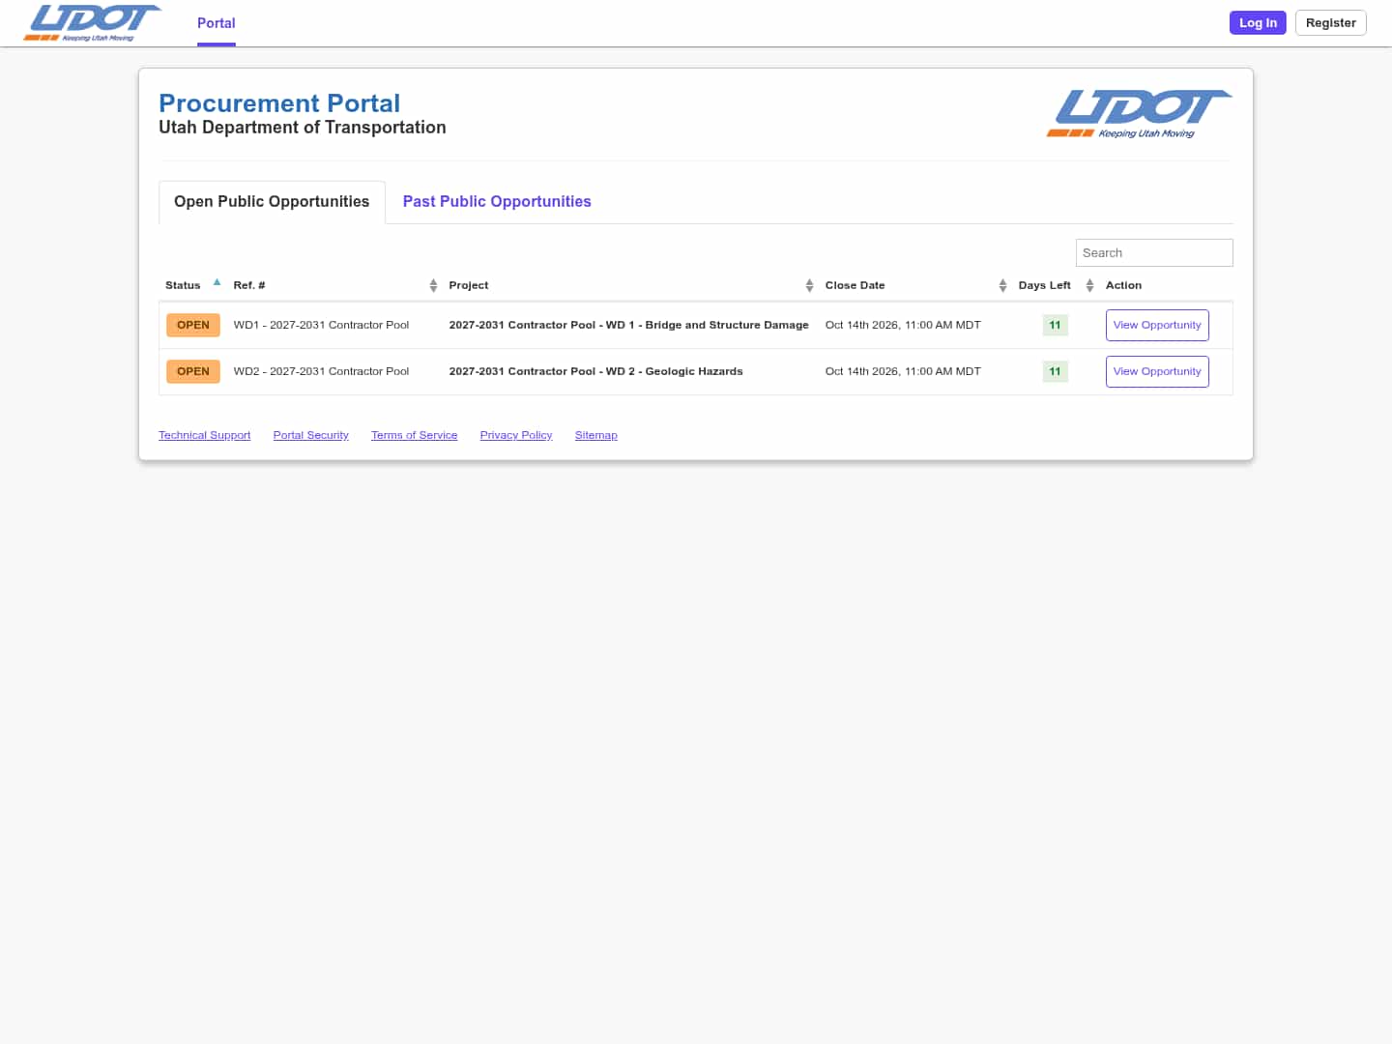Click the days left badge in WD2 row
The image size is (1392, 1044).
(x=1055, y=371)
